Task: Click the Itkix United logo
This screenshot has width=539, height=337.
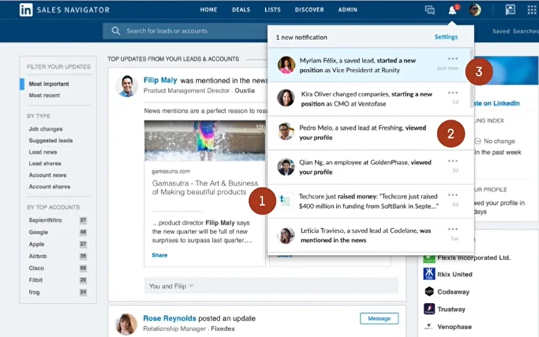Action: tap(429, 274)
